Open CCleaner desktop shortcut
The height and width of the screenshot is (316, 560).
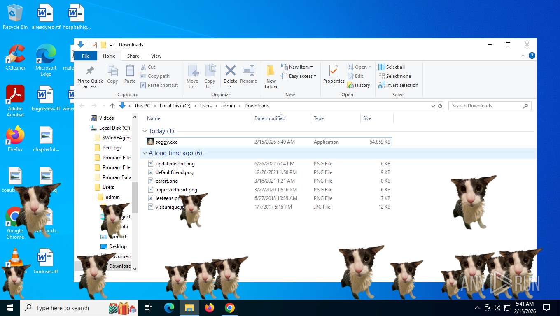point(15,57)
